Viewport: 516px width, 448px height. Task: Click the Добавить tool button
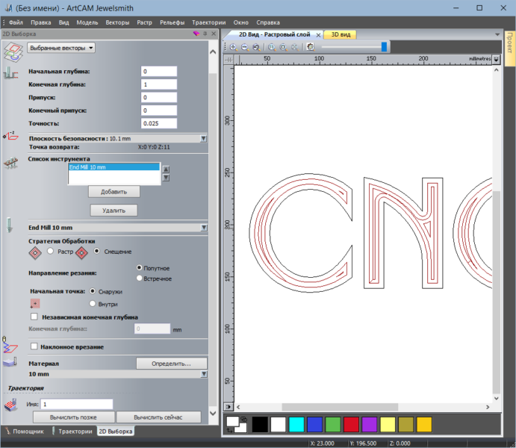(114, 192)
